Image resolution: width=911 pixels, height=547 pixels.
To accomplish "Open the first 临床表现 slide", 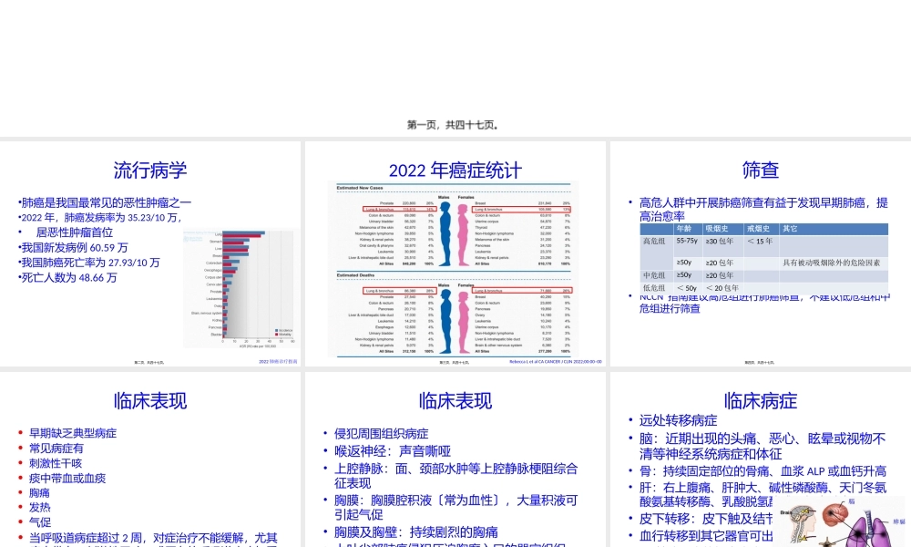I will [148, 401].
